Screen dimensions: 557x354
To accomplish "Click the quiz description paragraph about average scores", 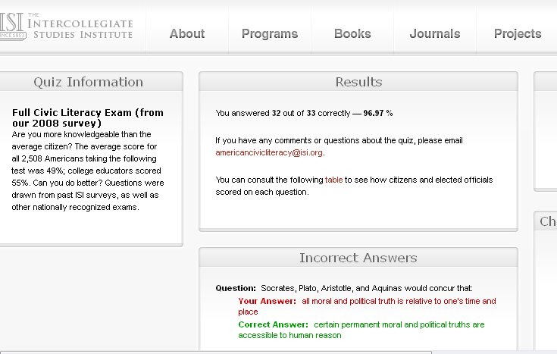I will [87, 171].
